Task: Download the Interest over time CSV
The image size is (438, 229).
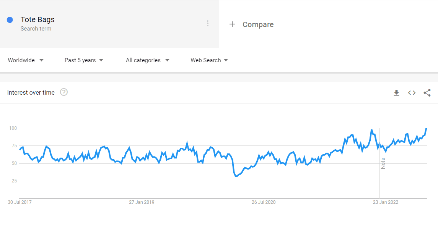Action: click(396, 93)
